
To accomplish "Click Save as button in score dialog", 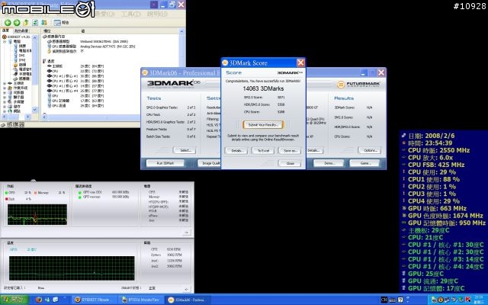I will pyautogui.click(x=290, y=151).
